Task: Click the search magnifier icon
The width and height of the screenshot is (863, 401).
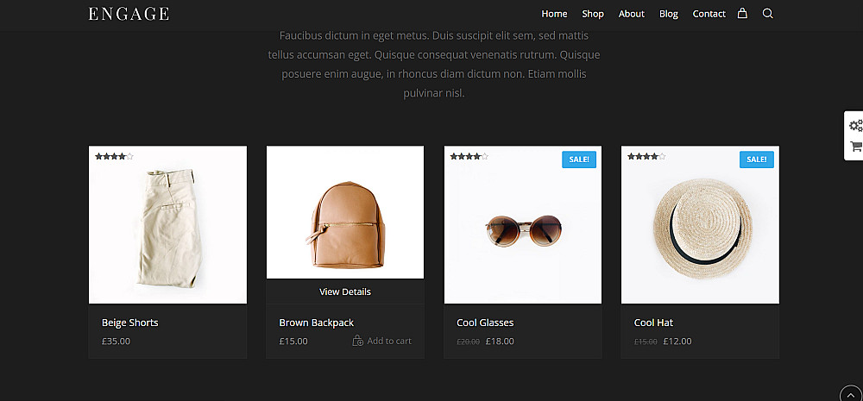Action: pyautogui.click(x=767, y=14)
